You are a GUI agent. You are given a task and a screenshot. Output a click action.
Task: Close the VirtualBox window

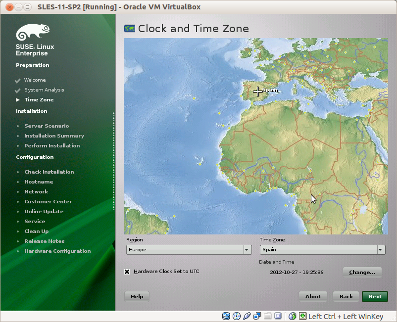click(9, 7)
